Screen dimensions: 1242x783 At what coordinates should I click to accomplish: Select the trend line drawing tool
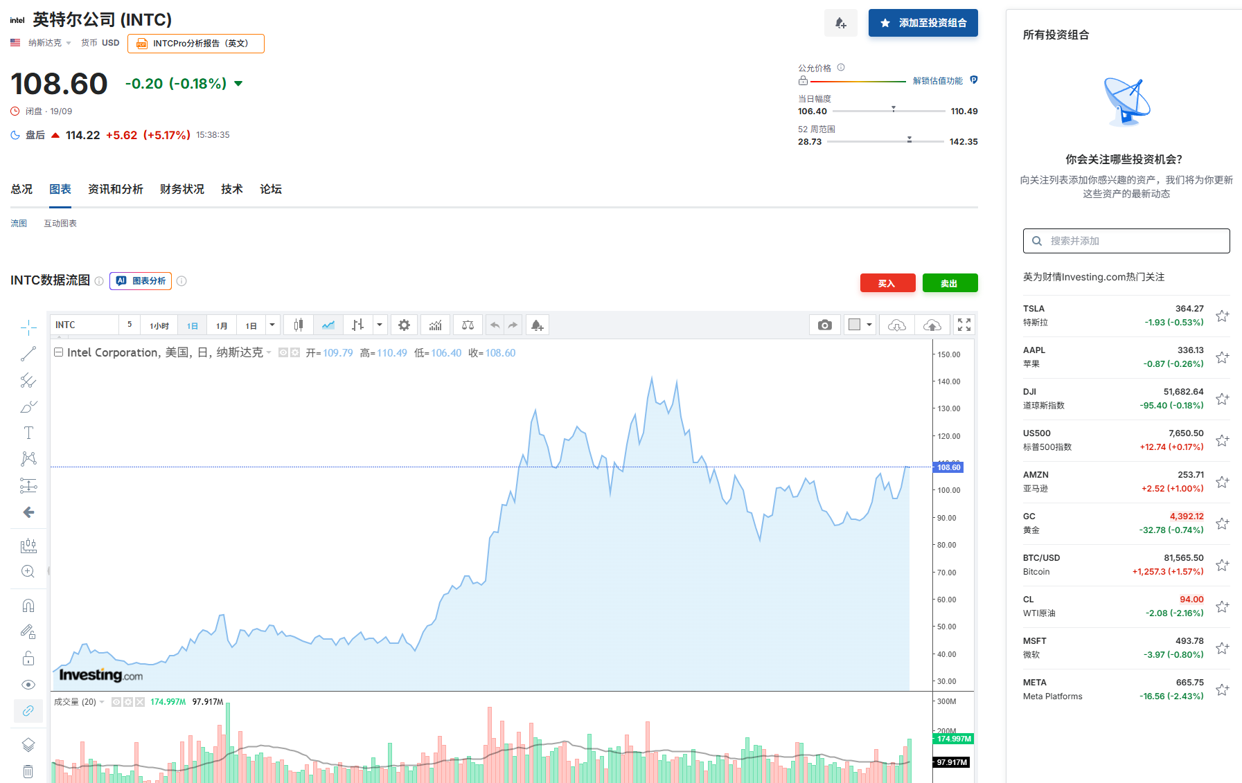28,354
